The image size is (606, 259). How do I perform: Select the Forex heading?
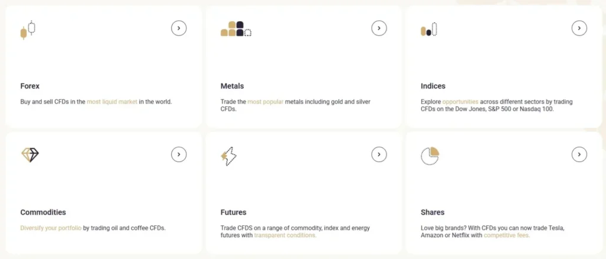(x=30, y=86)
